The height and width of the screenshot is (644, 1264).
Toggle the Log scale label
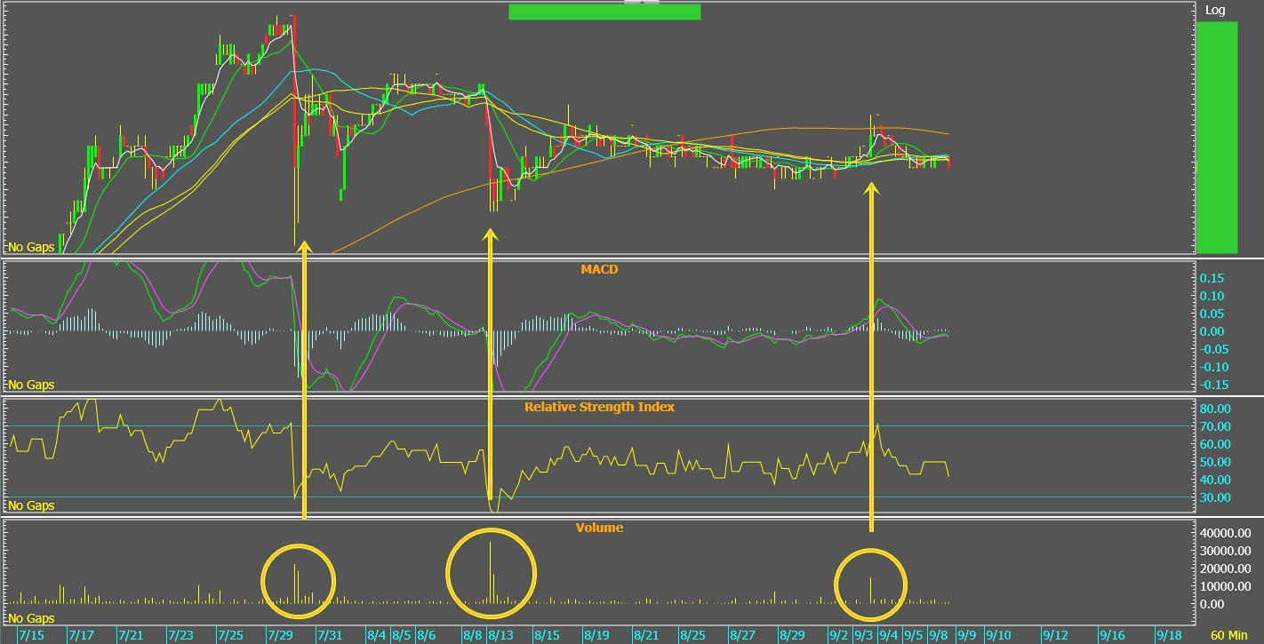pyautogui.click(x=1214, y=11)
